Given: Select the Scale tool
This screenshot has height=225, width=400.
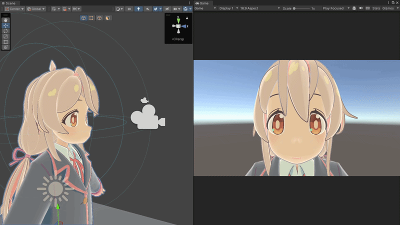Looking at the screenshot, I should click(5, 36).
